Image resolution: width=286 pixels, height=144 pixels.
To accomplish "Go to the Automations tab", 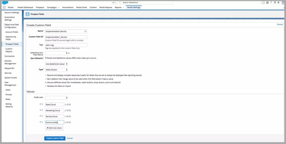I will click(x=68, y=8).
